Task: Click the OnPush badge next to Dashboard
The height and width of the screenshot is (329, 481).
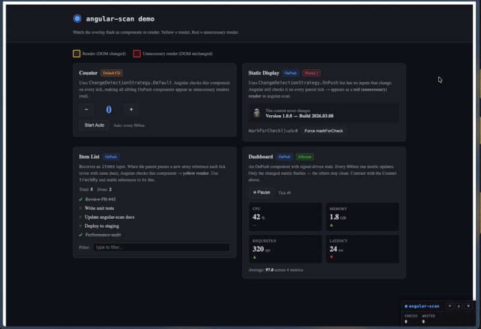Action: pos(284,157)
